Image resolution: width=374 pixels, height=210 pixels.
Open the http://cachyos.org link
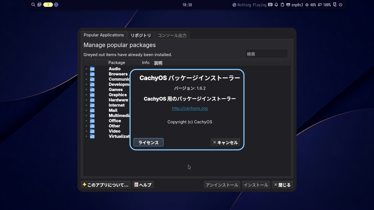[x=190, y=108]
